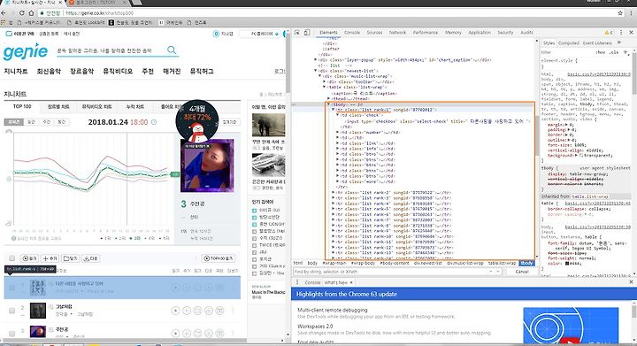Click the TOP100 play-all button

pyautogui.click(x=219, y=258)
